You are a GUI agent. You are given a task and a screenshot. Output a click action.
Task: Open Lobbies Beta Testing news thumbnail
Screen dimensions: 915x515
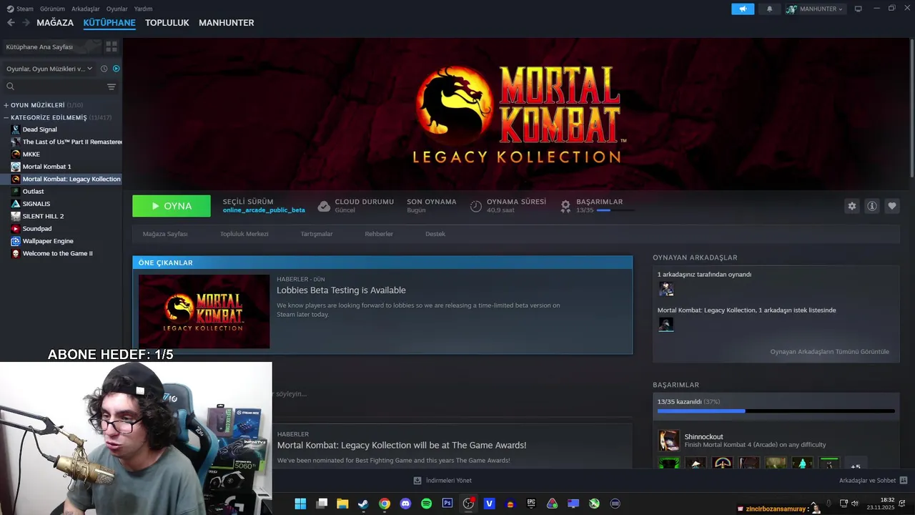coord(204,312)
